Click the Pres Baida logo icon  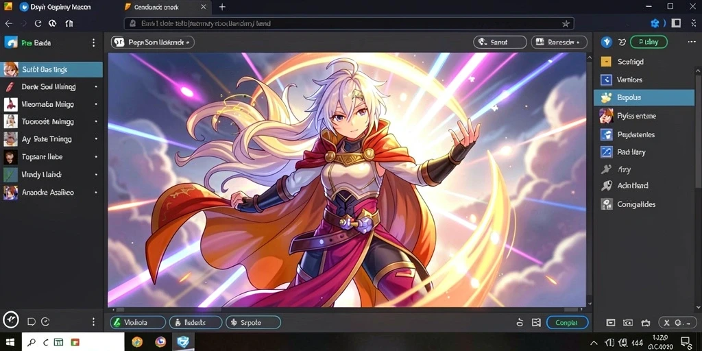11,43
